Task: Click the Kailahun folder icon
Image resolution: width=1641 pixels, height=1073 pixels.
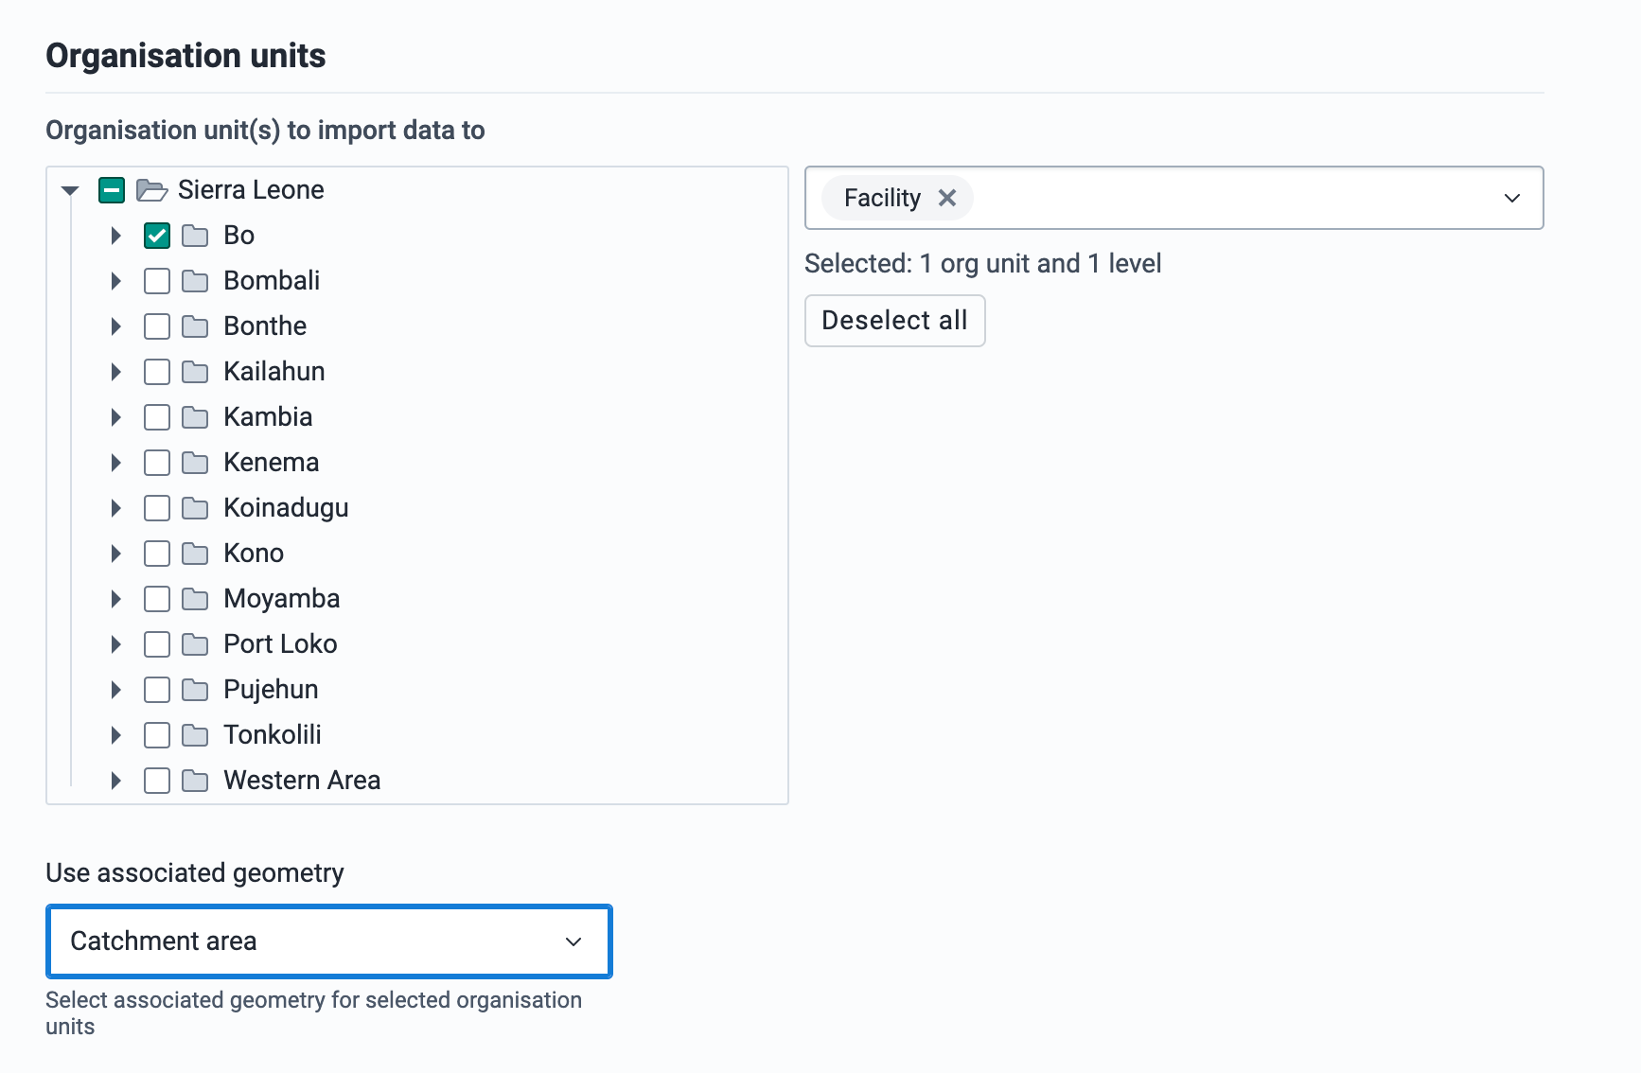Action: (x=195, y=372)
